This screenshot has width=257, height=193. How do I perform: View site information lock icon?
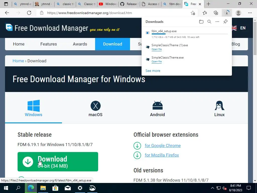click(42, 13)
